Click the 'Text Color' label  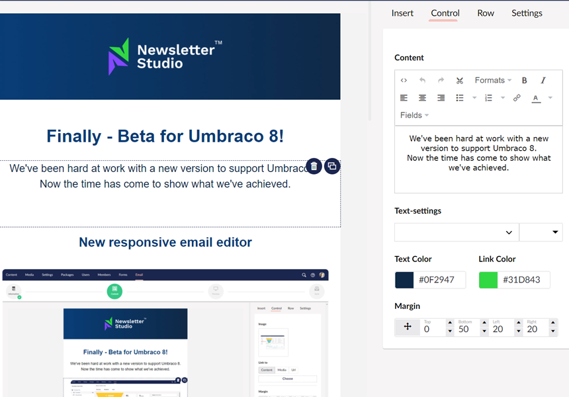[x=413, y=259]
